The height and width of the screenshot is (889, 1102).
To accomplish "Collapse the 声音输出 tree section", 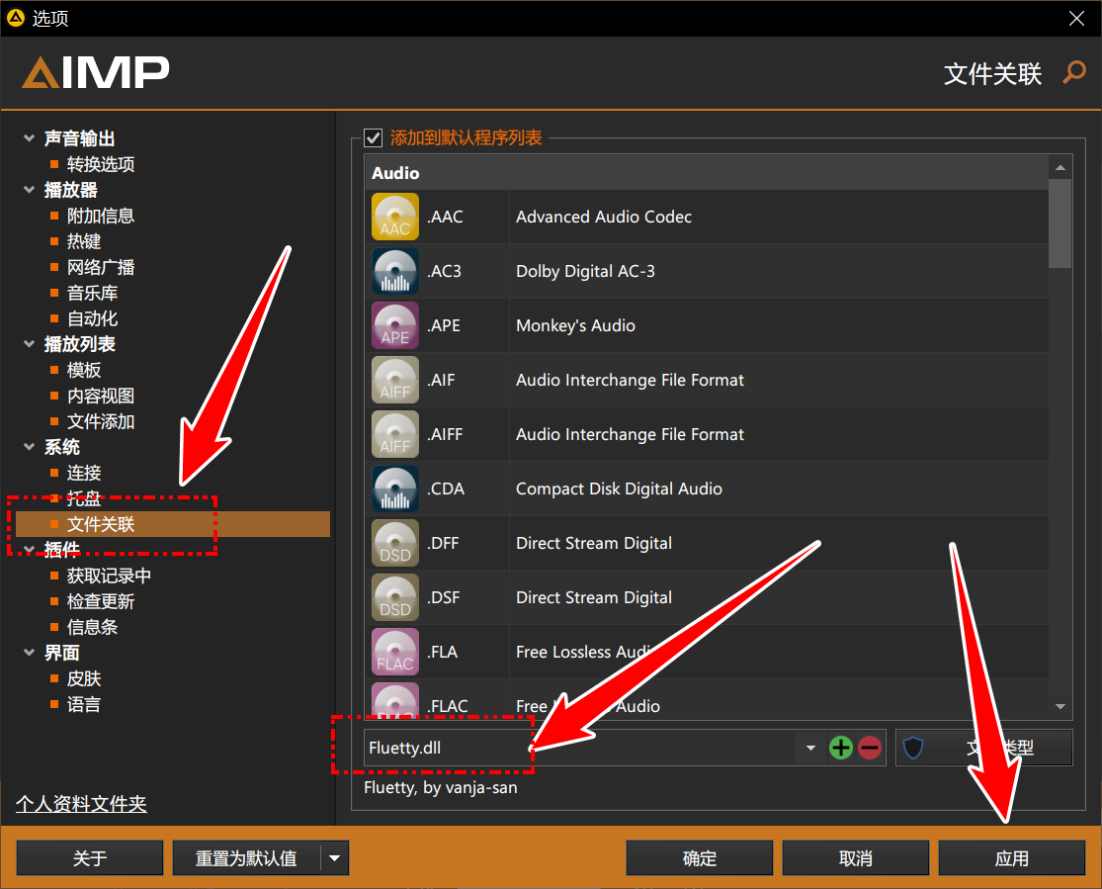I will tap(29, 137).
